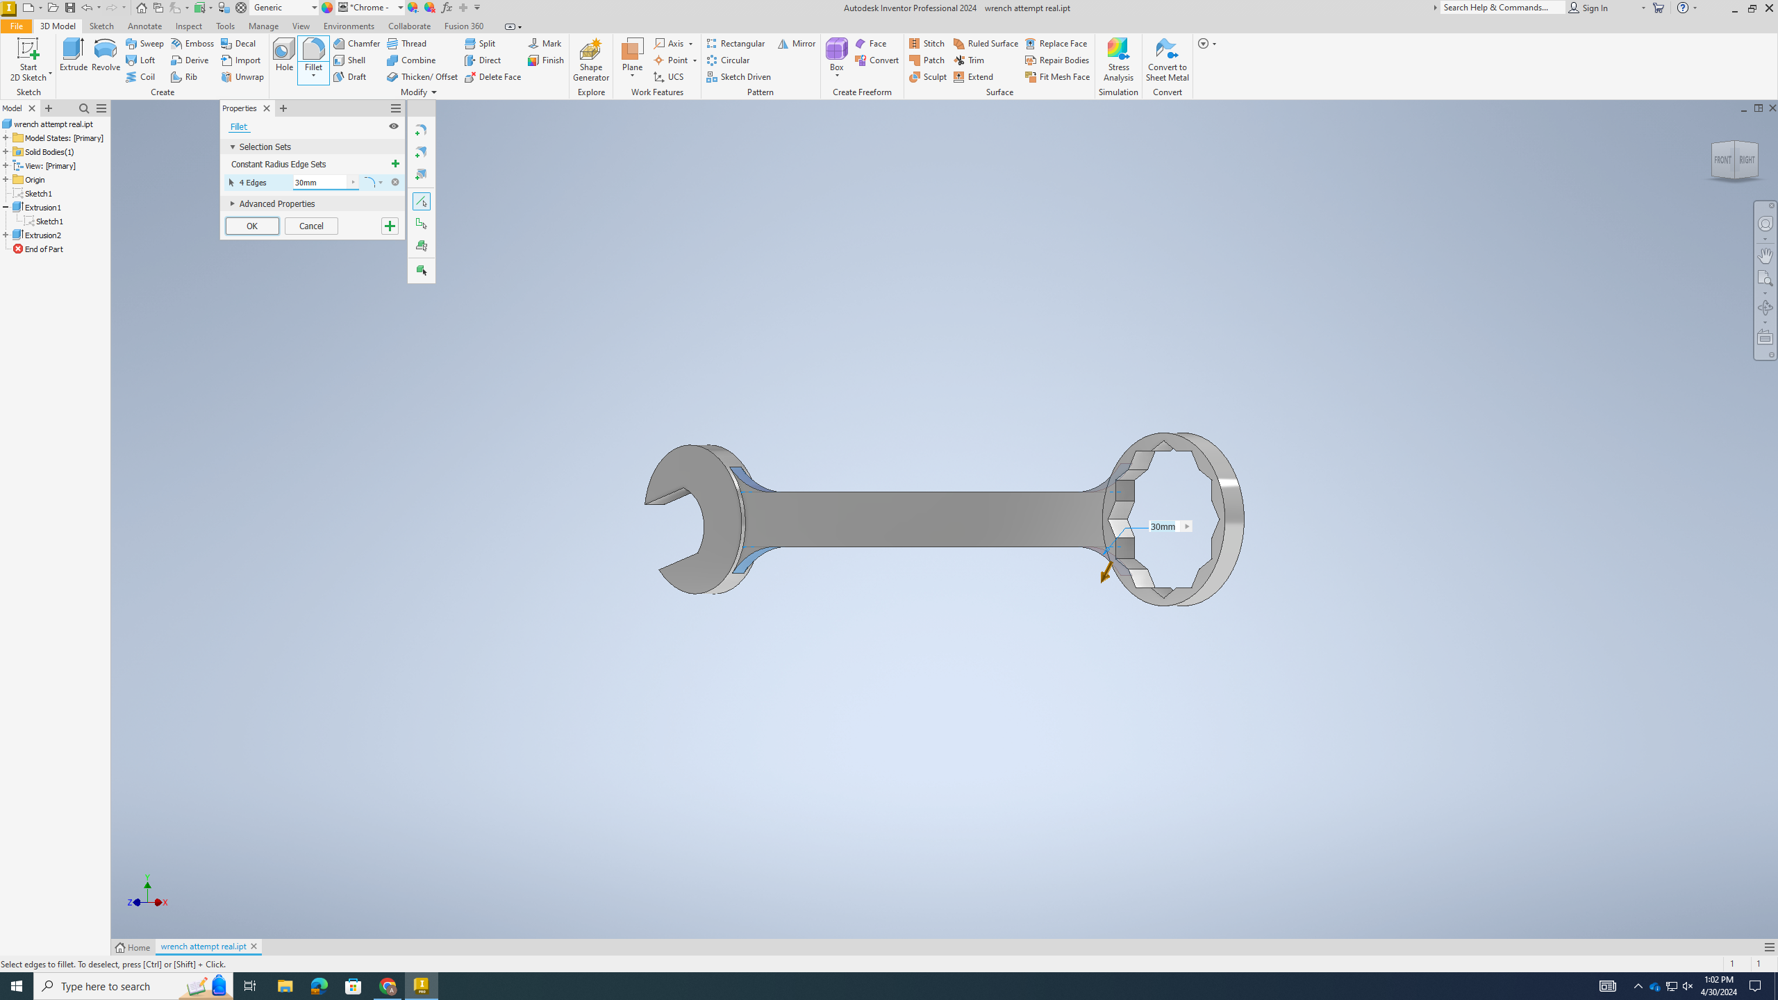Open the Properties panel menu
This screenshot has height=1000, width=1778.
tap(395, 108)
